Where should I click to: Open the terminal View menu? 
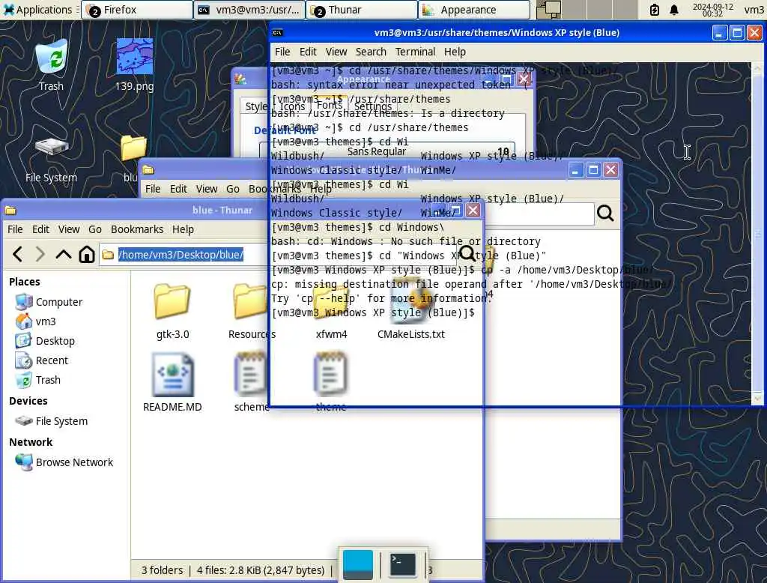pos(336,52)
